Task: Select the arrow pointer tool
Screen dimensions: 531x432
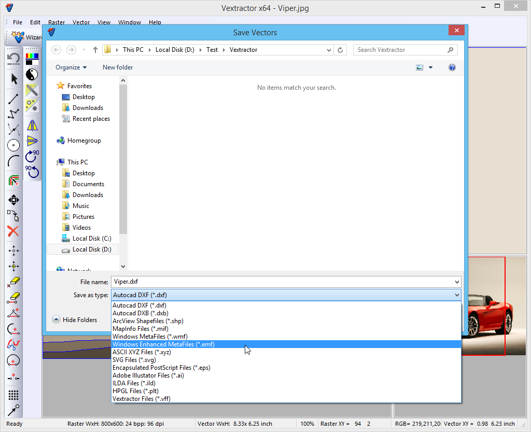Action: [x=14, y=79]
